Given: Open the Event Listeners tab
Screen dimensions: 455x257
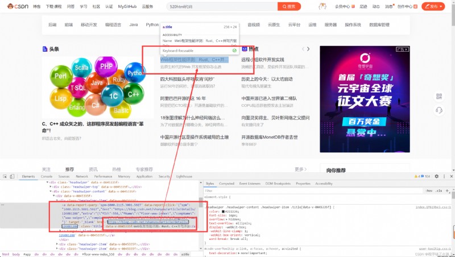Looking at the screenshot, I should tap(250, 184).
